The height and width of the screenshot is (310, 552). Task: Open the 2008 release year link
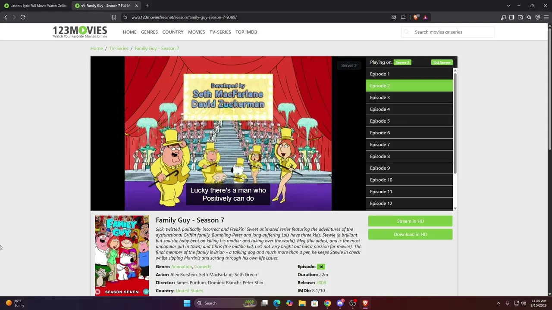click(x=321, y=282)
